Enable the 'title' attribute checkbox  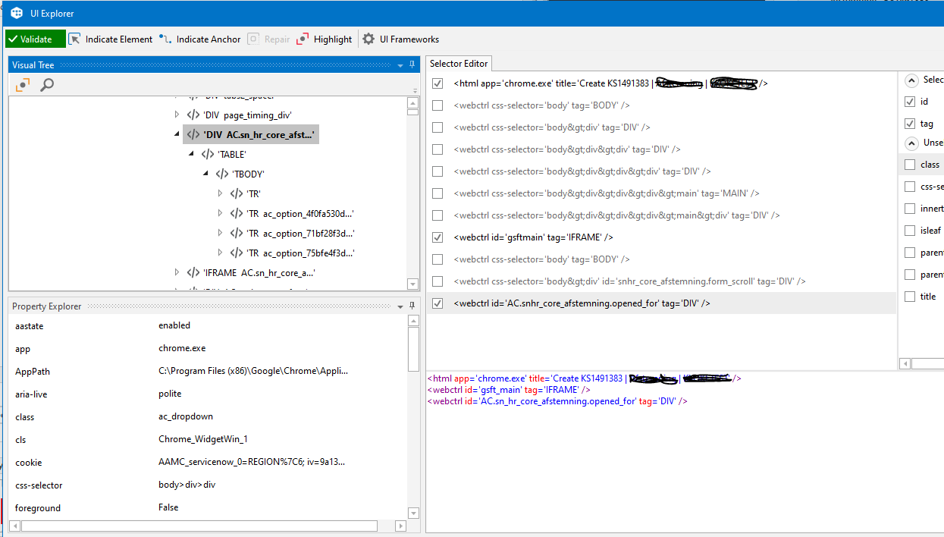pos(910,297)
